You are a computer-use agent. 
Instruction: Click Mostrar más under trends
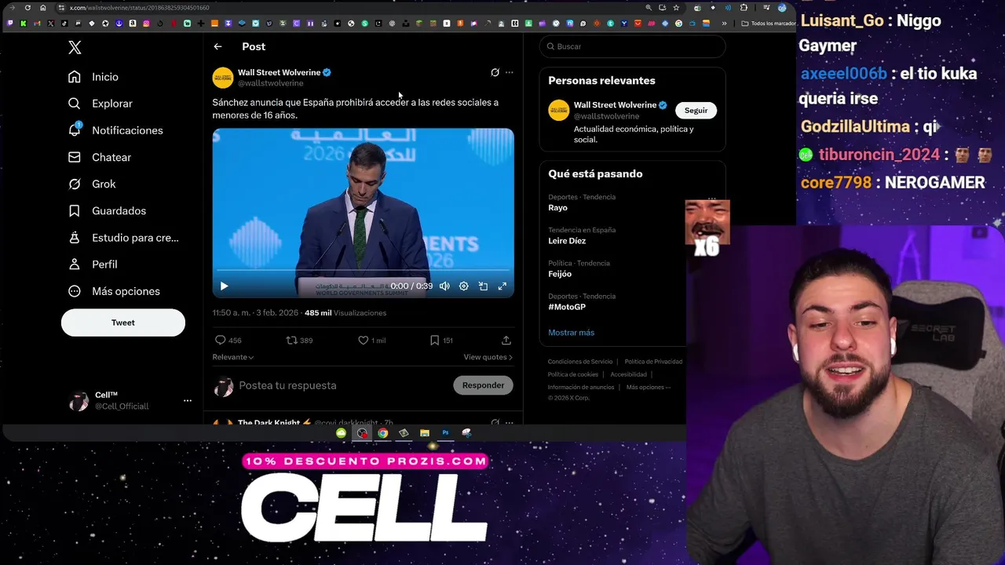click(x=571, y=333)
